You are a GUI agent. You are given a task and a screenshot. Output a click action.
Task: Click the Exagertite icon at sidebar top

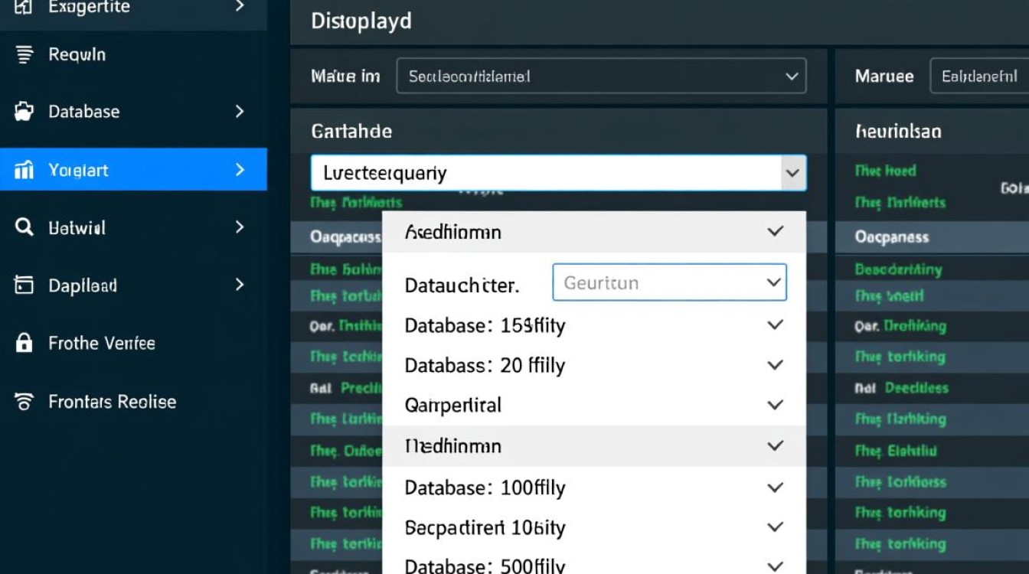(x=24, y=8)
